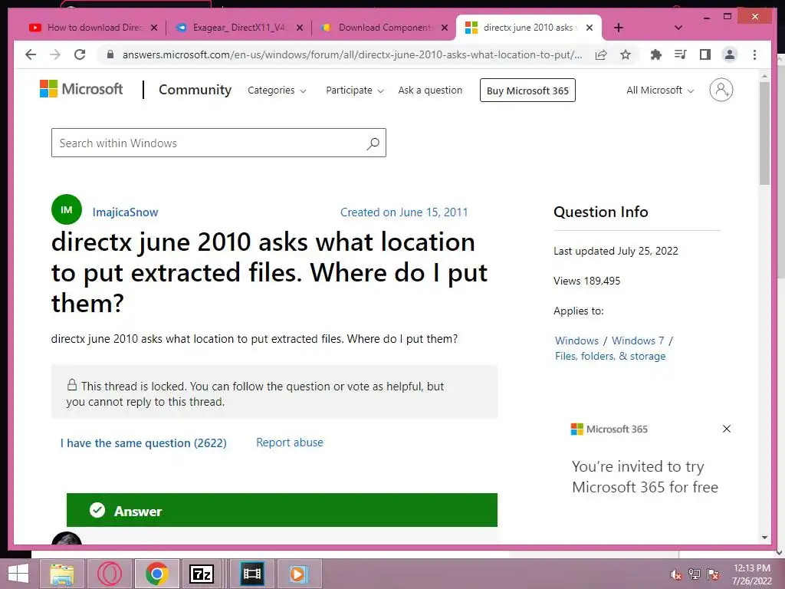This screenshot has width=785, height=589.
Task: Click the magnifier search icon in Search within Windows
Action: point(373,143)
